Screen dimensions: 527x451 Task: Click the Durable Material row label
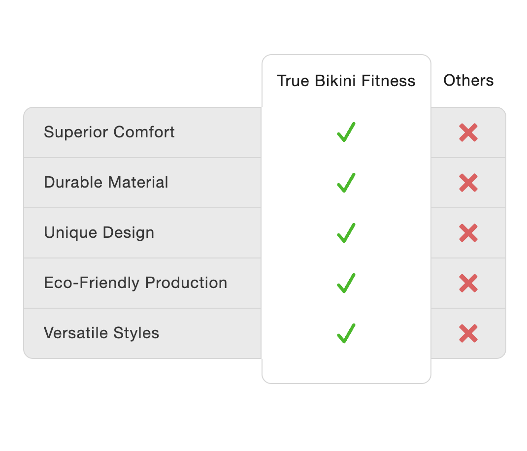[106, 183]
